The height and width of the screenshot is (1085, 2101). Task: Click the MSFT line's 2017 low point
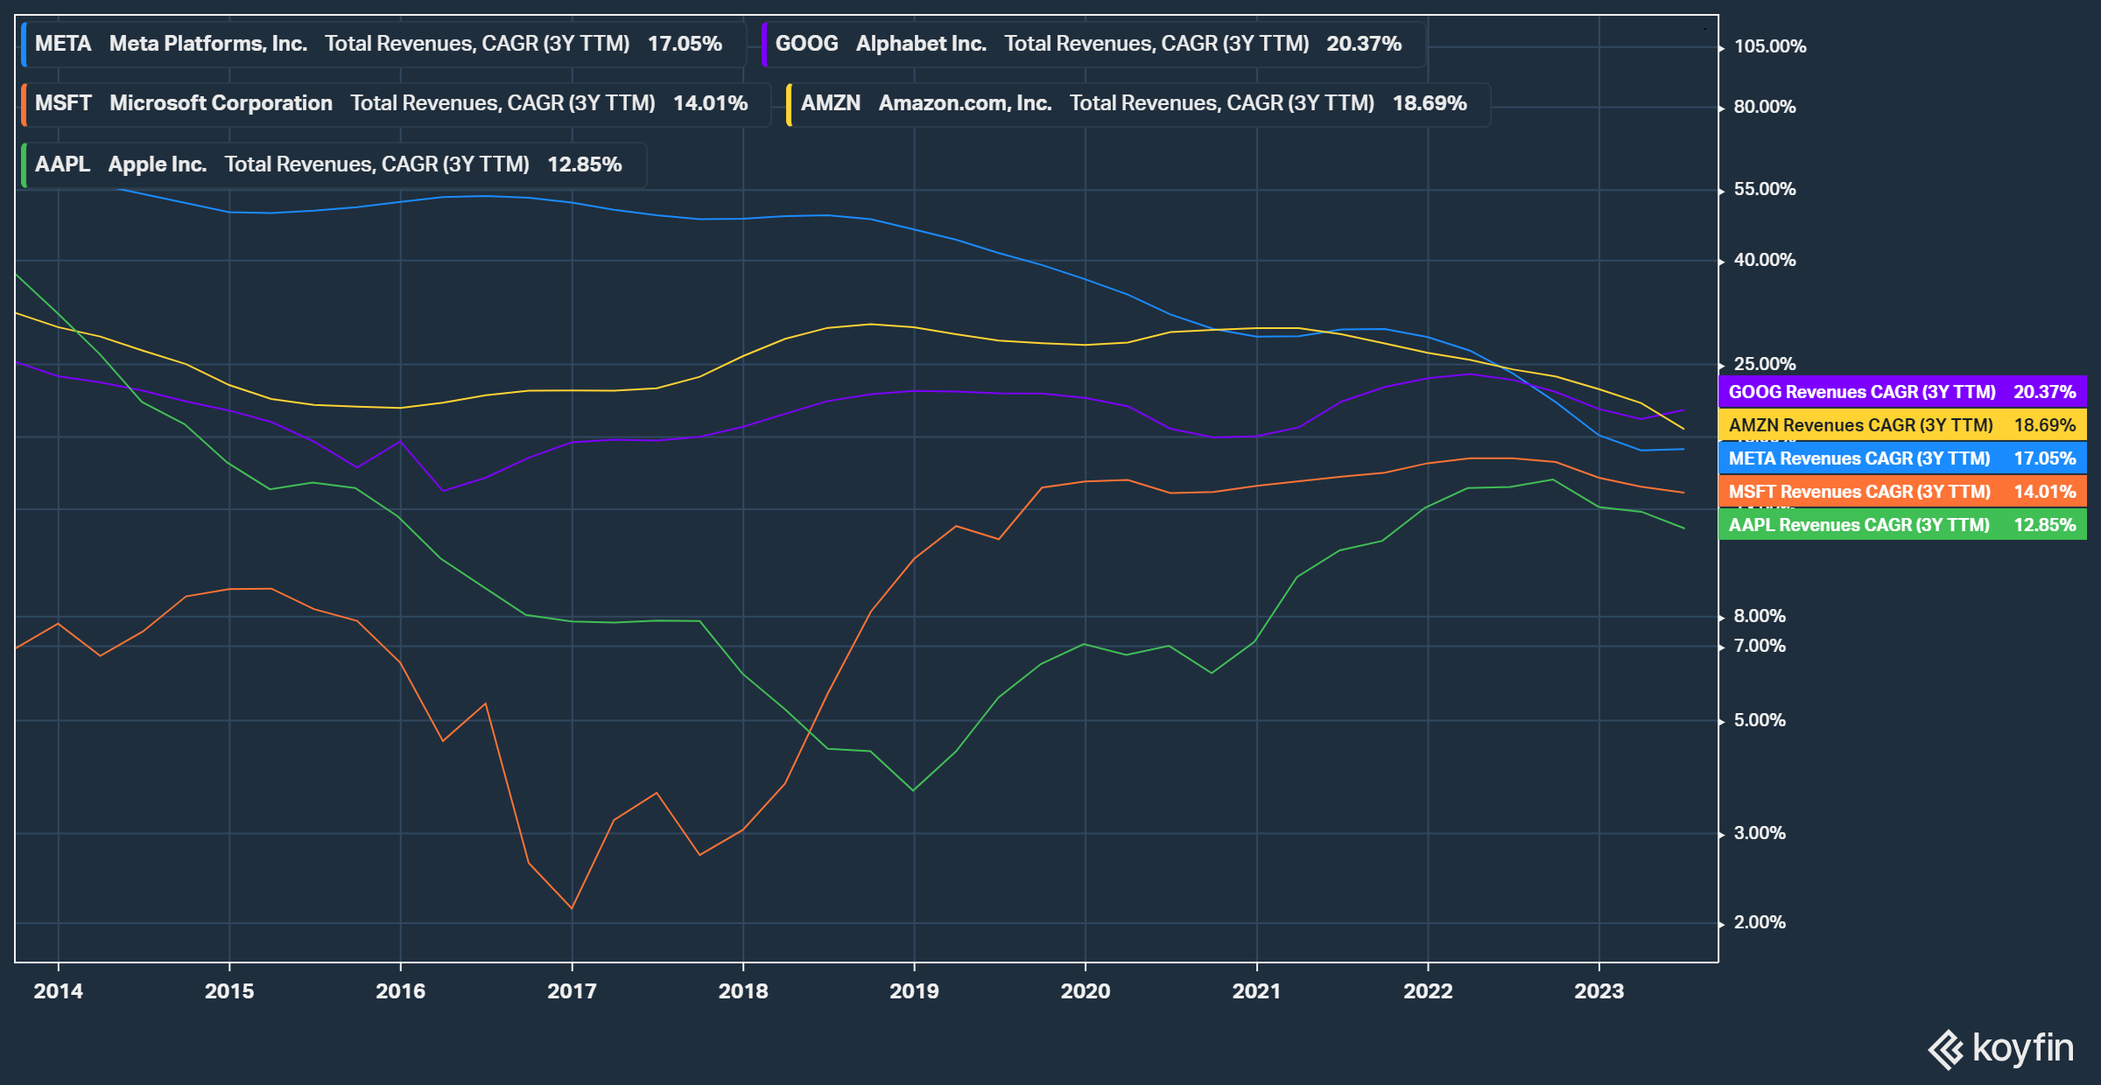click(572, 907)
